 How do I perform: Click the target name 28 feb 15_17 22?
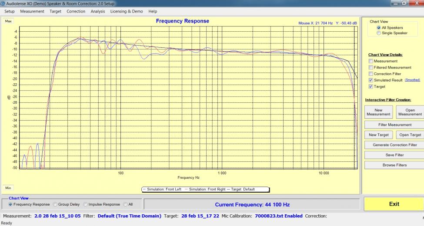(200, 216)
